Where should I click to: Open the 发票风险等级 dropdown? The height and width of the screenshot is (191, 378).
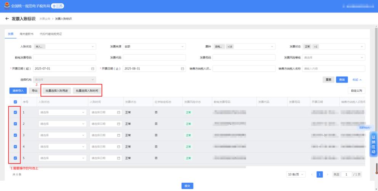tap(334, 58)
